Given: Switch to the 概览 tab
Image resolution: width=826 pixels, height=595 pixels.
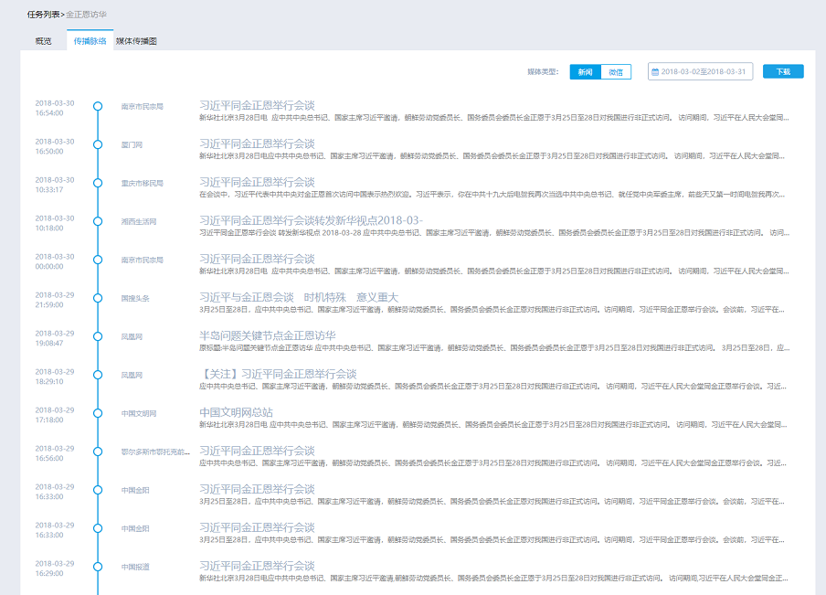Looking at the screenshot, I should (x=43, y=41).
